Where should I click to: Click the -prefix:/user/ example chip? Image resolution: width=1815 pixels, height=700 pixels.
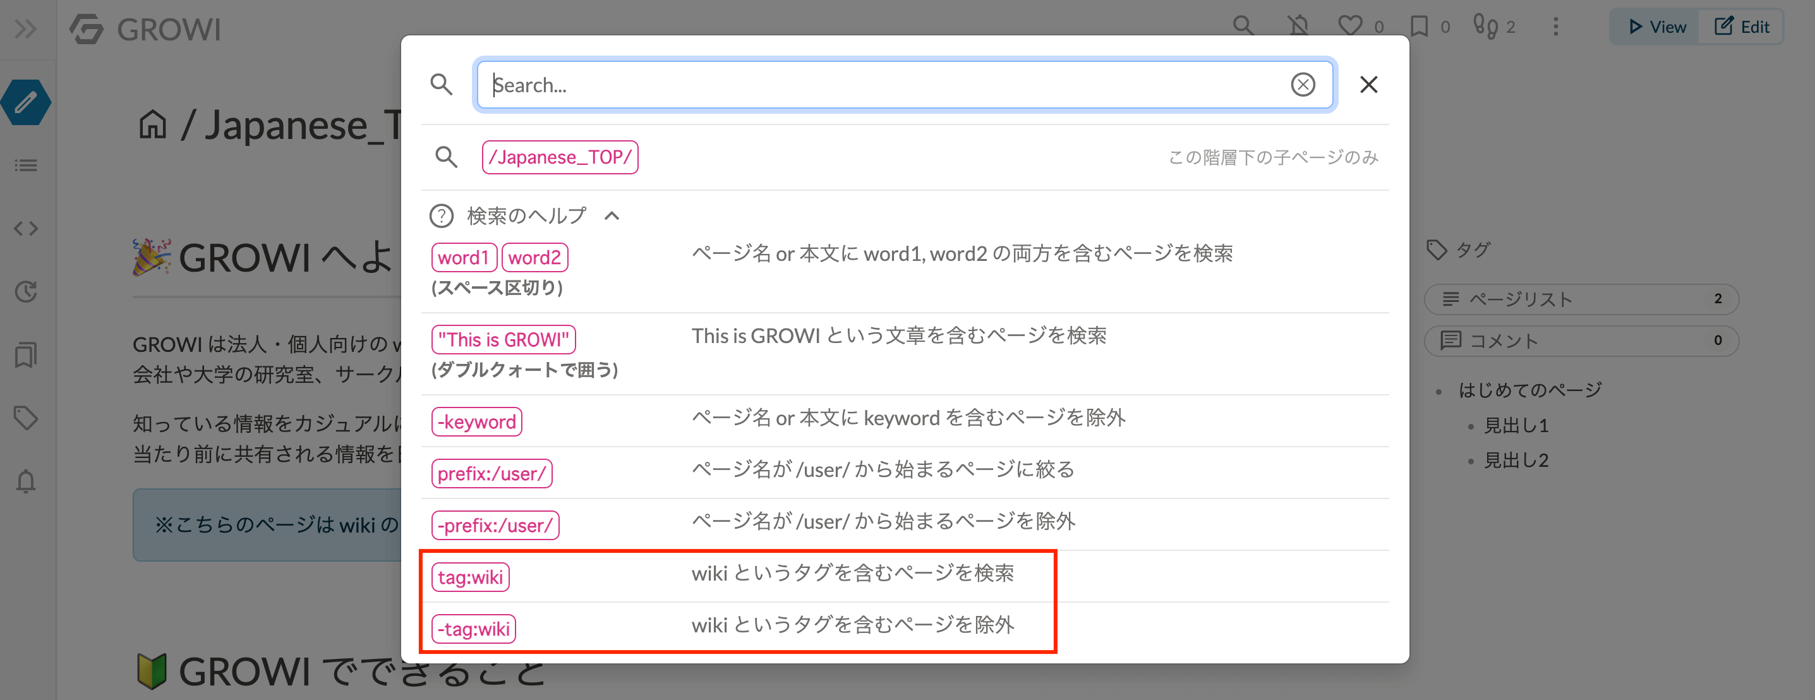pyautogui.click(x=495, y=525)
